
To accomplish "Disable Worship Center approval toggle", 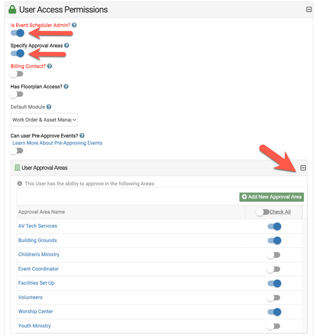I will 274,312.
